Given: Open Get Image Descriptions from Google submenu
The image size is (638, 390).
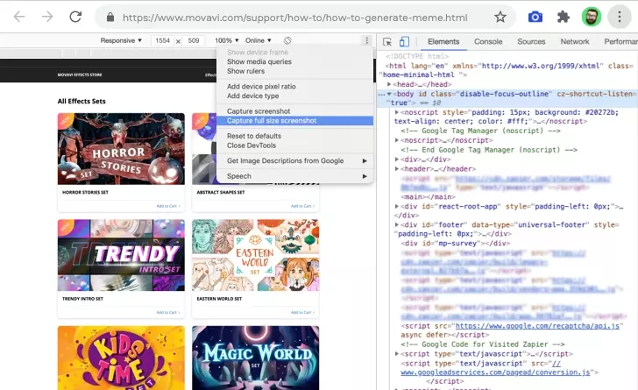Looking at the screenshot, I should click(x=294, y=160).
